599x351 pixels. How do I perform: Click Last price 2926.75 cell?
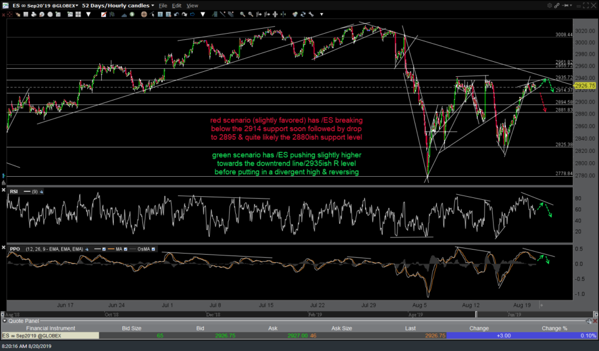[435, 336]
